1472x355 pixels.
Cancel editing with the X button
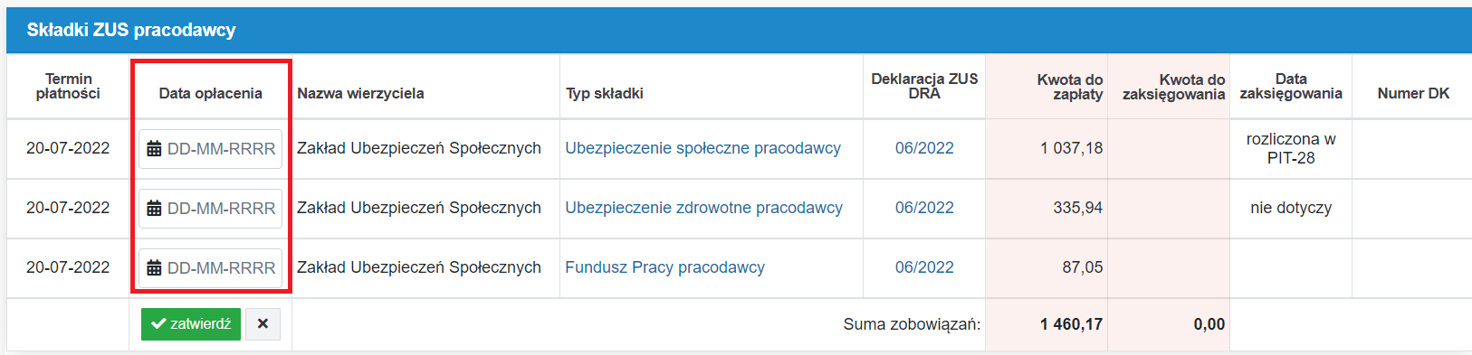[x=263, y=324]
